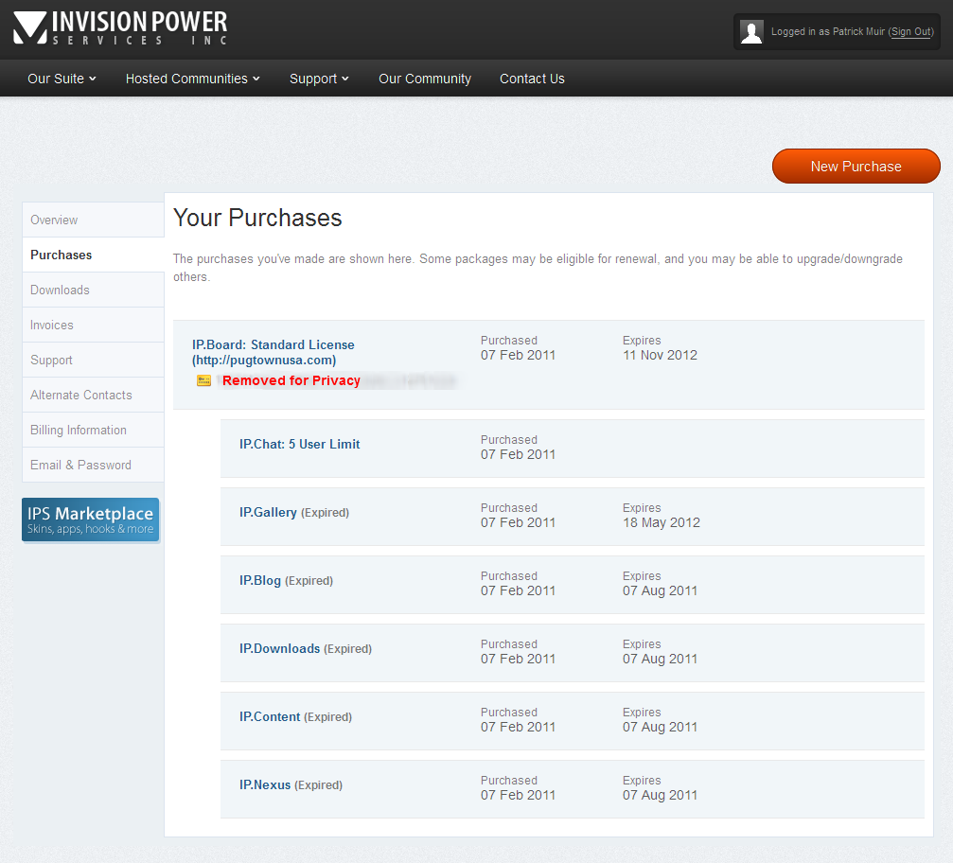The height and width of the screenshot is (863, 953).
Task: Open the IP.Nexus purchase link
Action: 265,784
